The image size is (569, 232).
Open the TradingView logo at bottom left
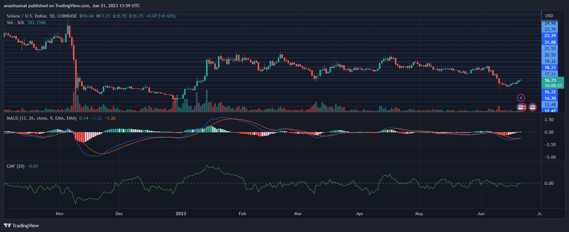coord(21,225)
